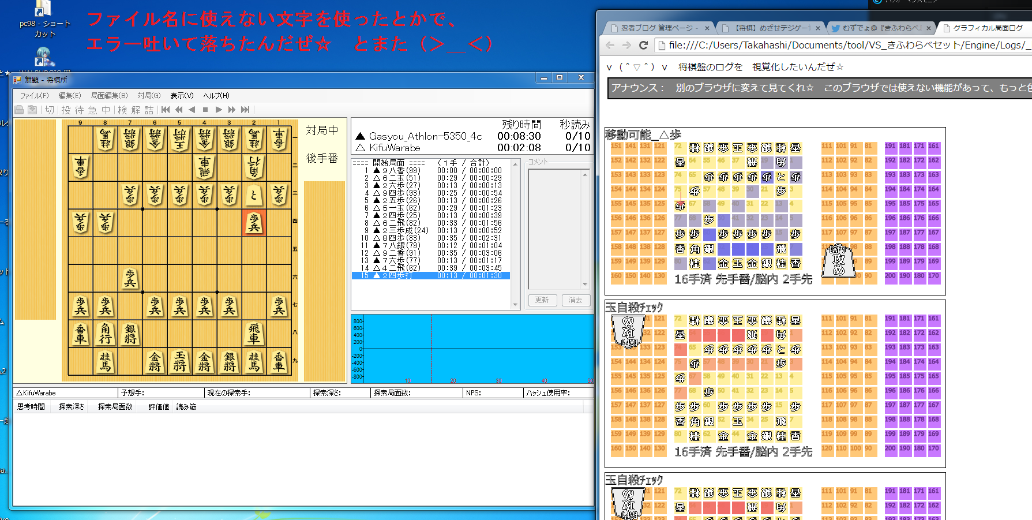The height and width of the screenshot is (520, 1032).
Task: Click the Gasyou_Athlon-5350_4c player name
Action: [x=426, y=136]
